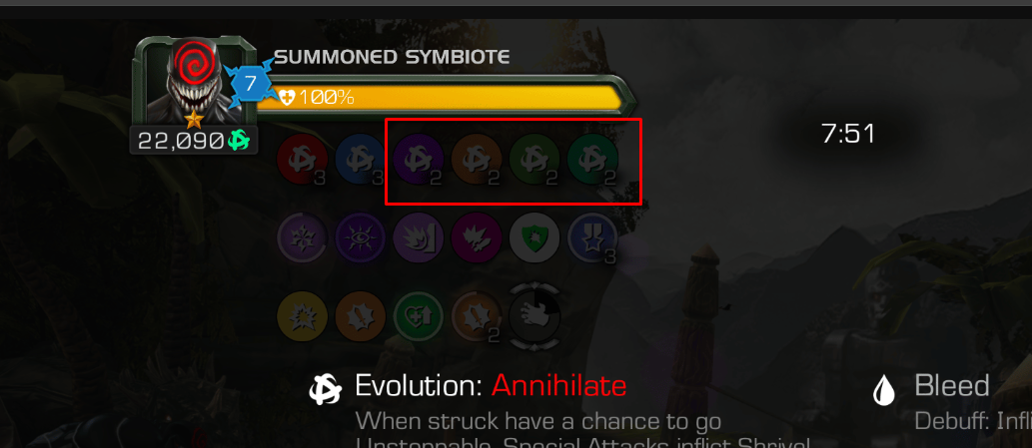Screen dimensions: 1032x448
Task: Tap the orange sword burst icon showing 2
Action: [x=476, y=316]
